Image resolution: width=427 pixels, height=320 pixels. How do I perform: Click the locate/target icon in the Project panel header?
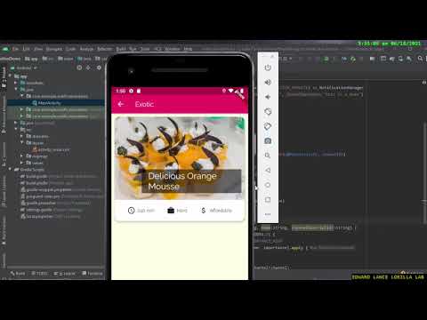pos(79,68)
